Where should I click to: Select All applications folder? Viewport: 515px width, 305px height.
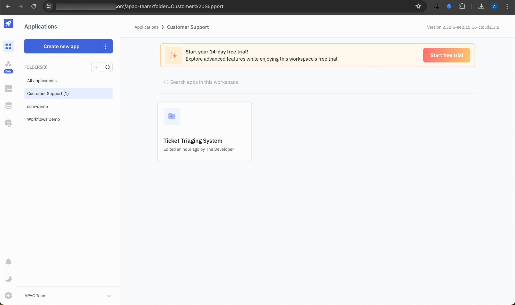68,81
